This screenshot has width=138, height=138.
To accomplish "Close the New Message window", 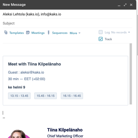I will (x=131, y=5).
